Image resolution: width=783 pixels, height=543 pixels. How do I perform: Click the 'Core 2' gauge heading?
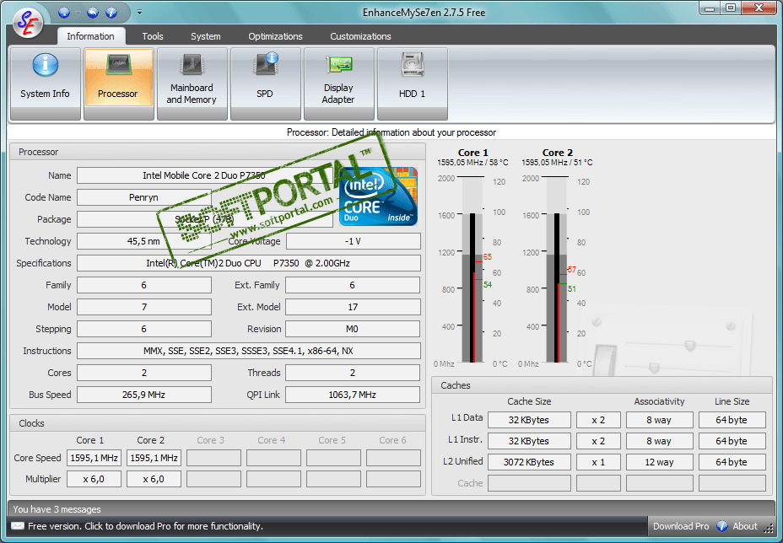(557, 153)
